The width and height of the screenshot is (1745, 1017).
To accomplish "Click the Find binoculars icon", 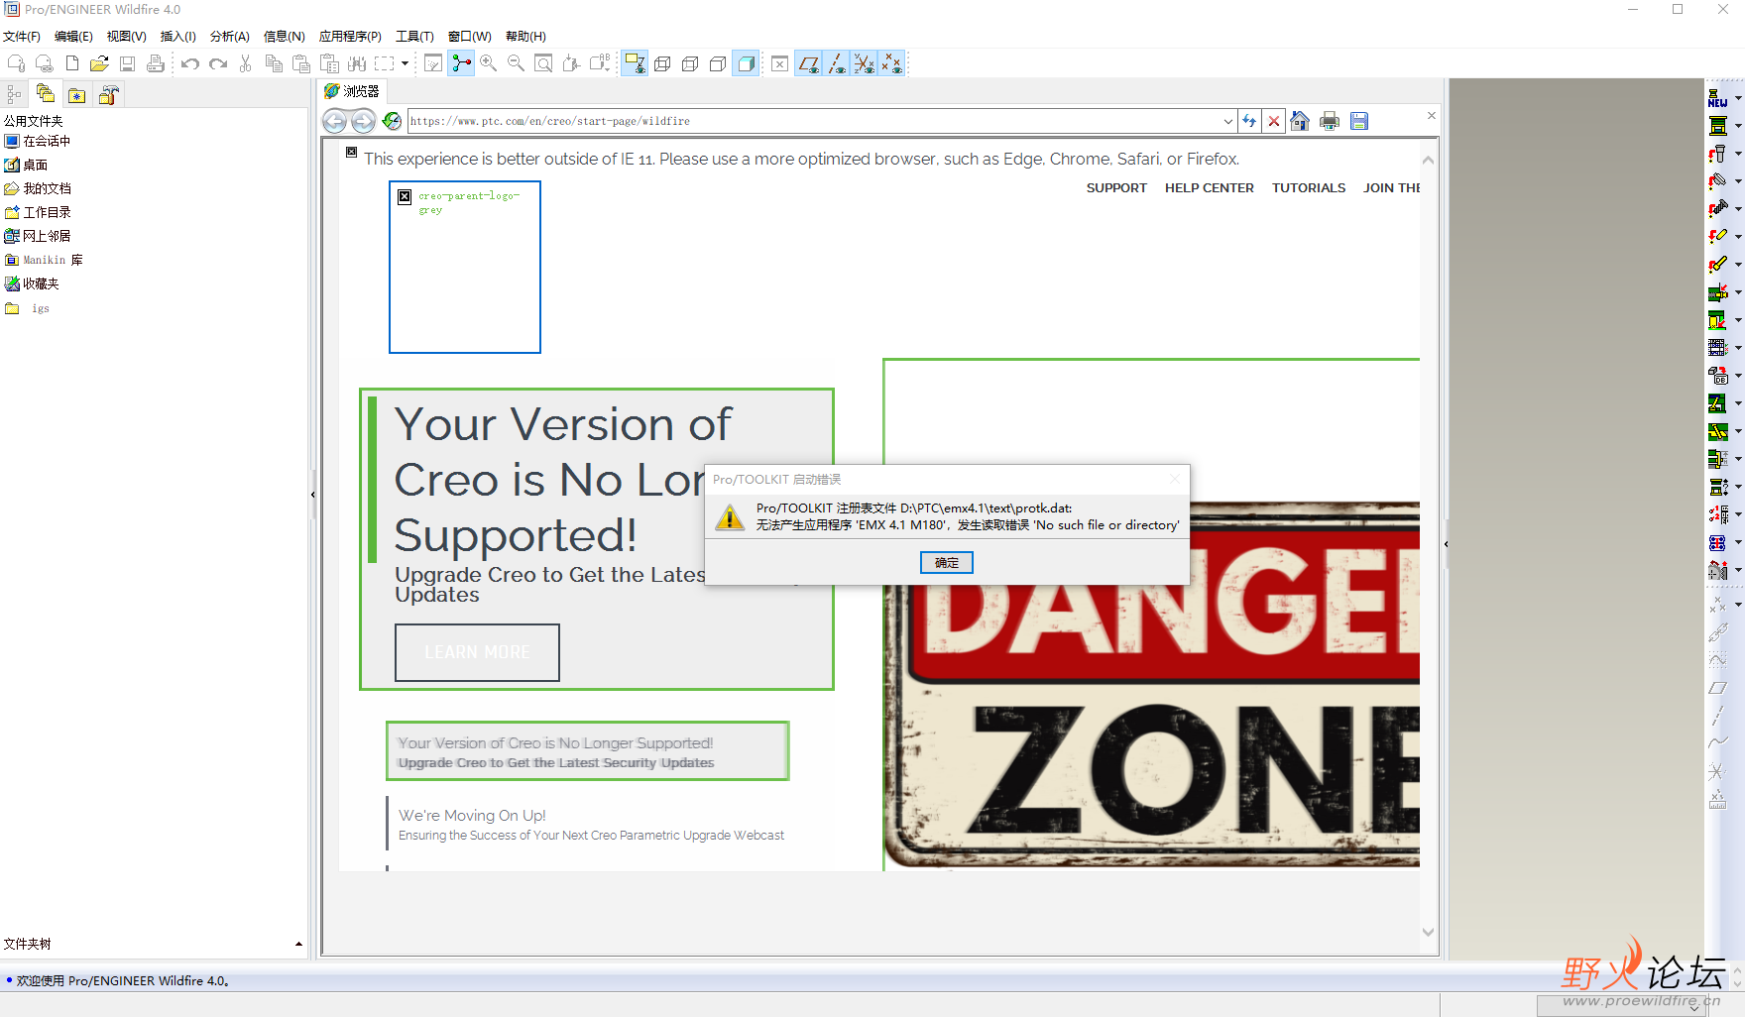I will (357, 63).
